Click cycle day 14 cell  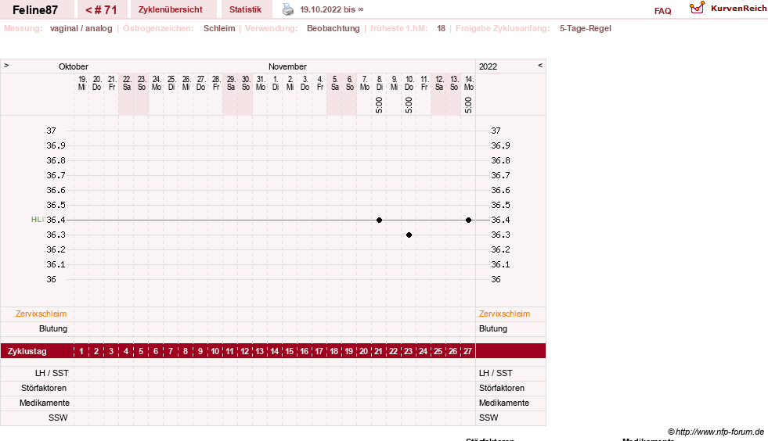click(275, 351)
